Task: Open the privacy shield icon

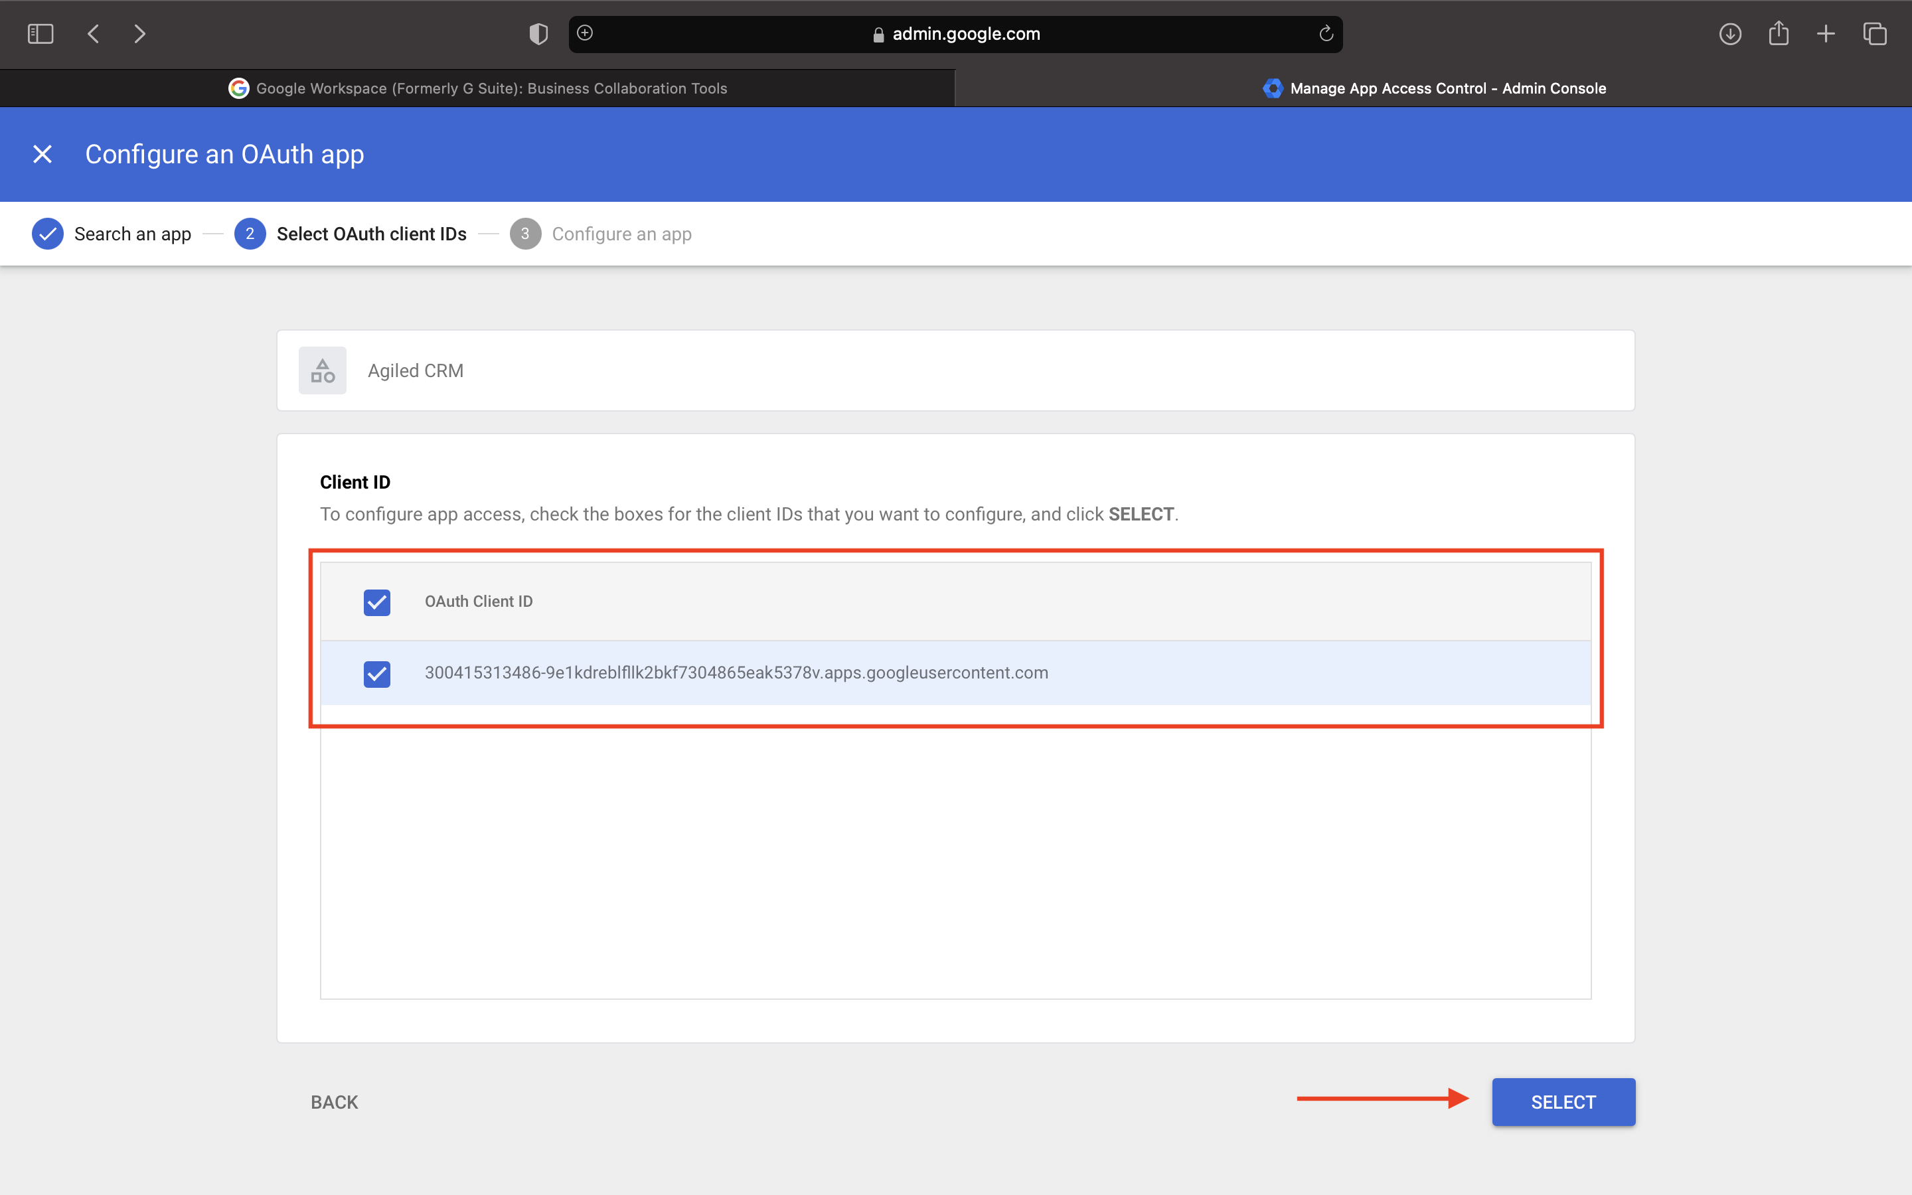Action: pyautogui.click(x=538, y=34)
